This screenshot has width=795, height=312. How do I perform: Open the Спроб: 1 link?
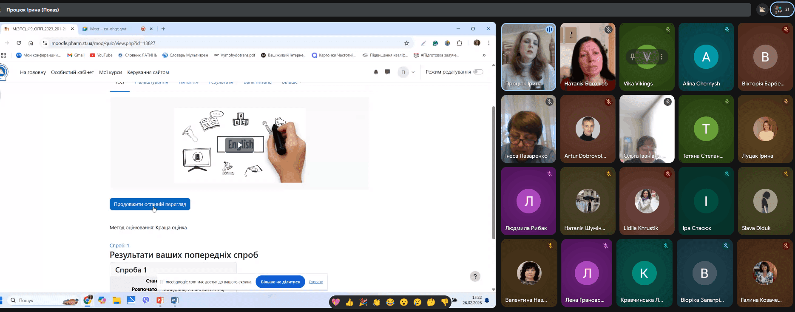(119, 246)
